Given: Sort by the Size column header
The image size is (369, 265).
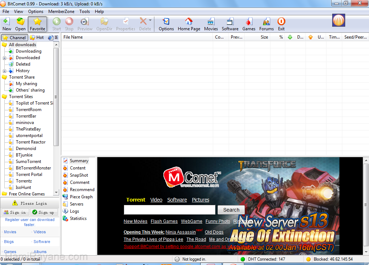Looking at the screenshot, I should tap(257, 37).
